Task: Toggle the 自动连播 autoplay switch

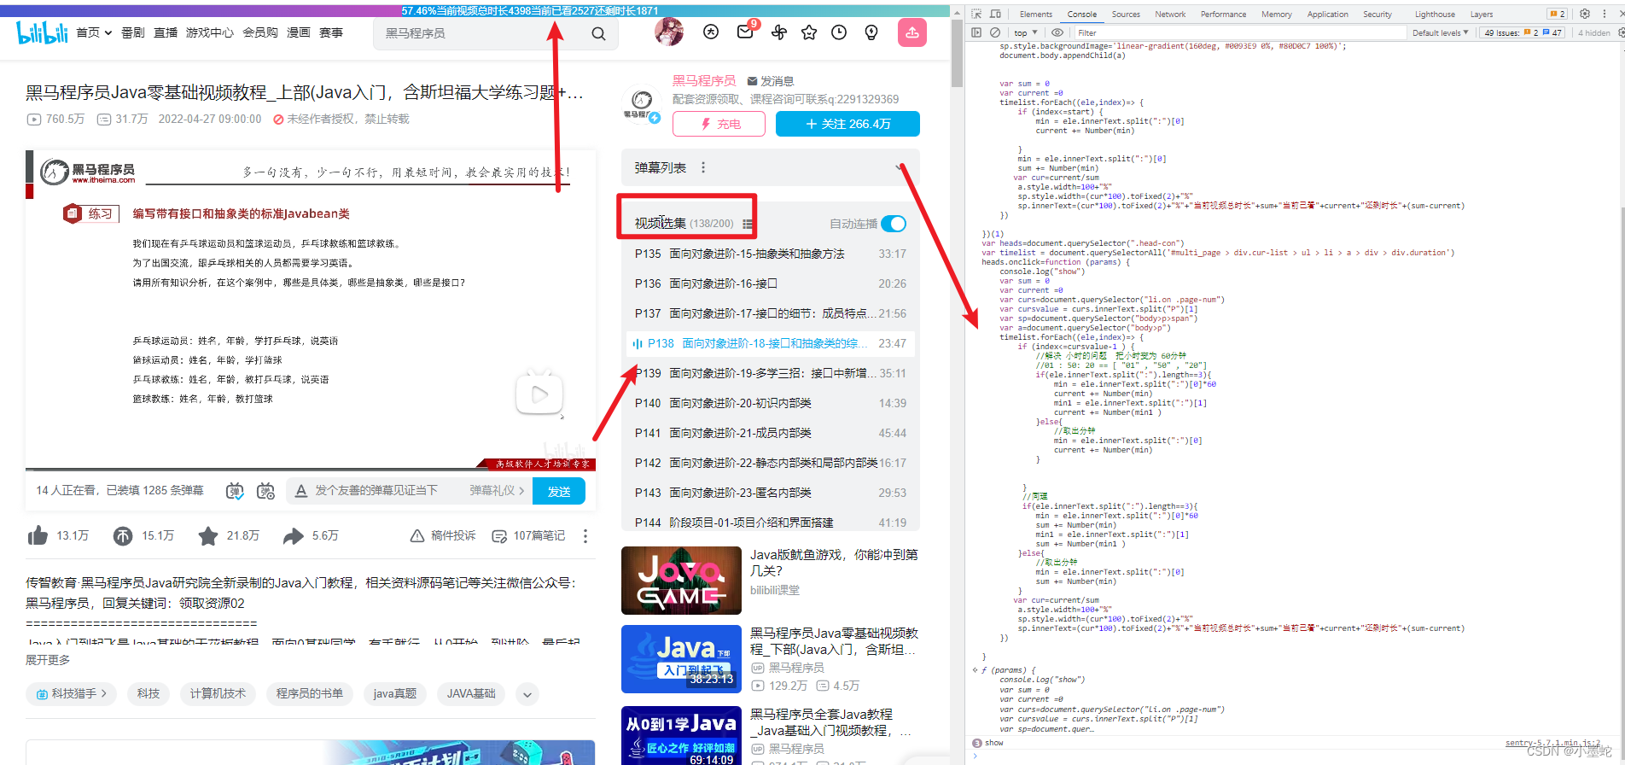Action: point(894,224)
